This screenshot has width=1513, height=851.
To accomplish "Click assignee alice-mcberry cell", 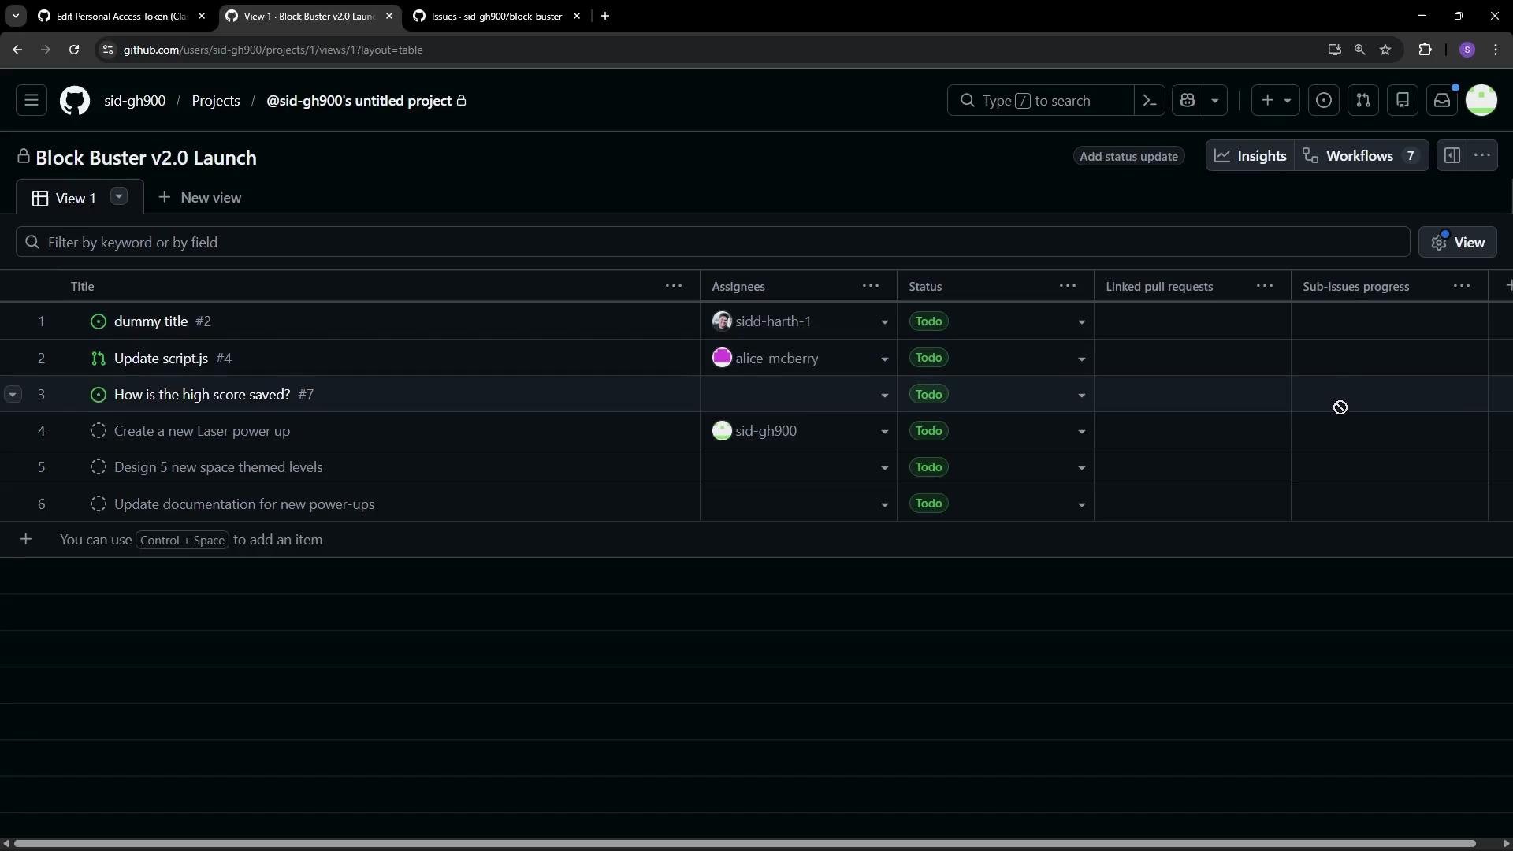I will [x=798, y=358].
